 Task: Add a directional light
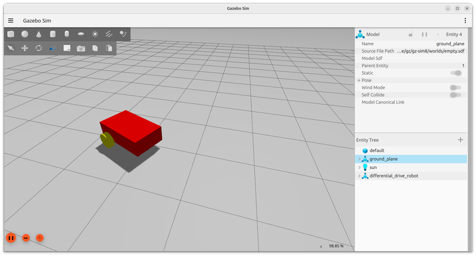point(109,34)
